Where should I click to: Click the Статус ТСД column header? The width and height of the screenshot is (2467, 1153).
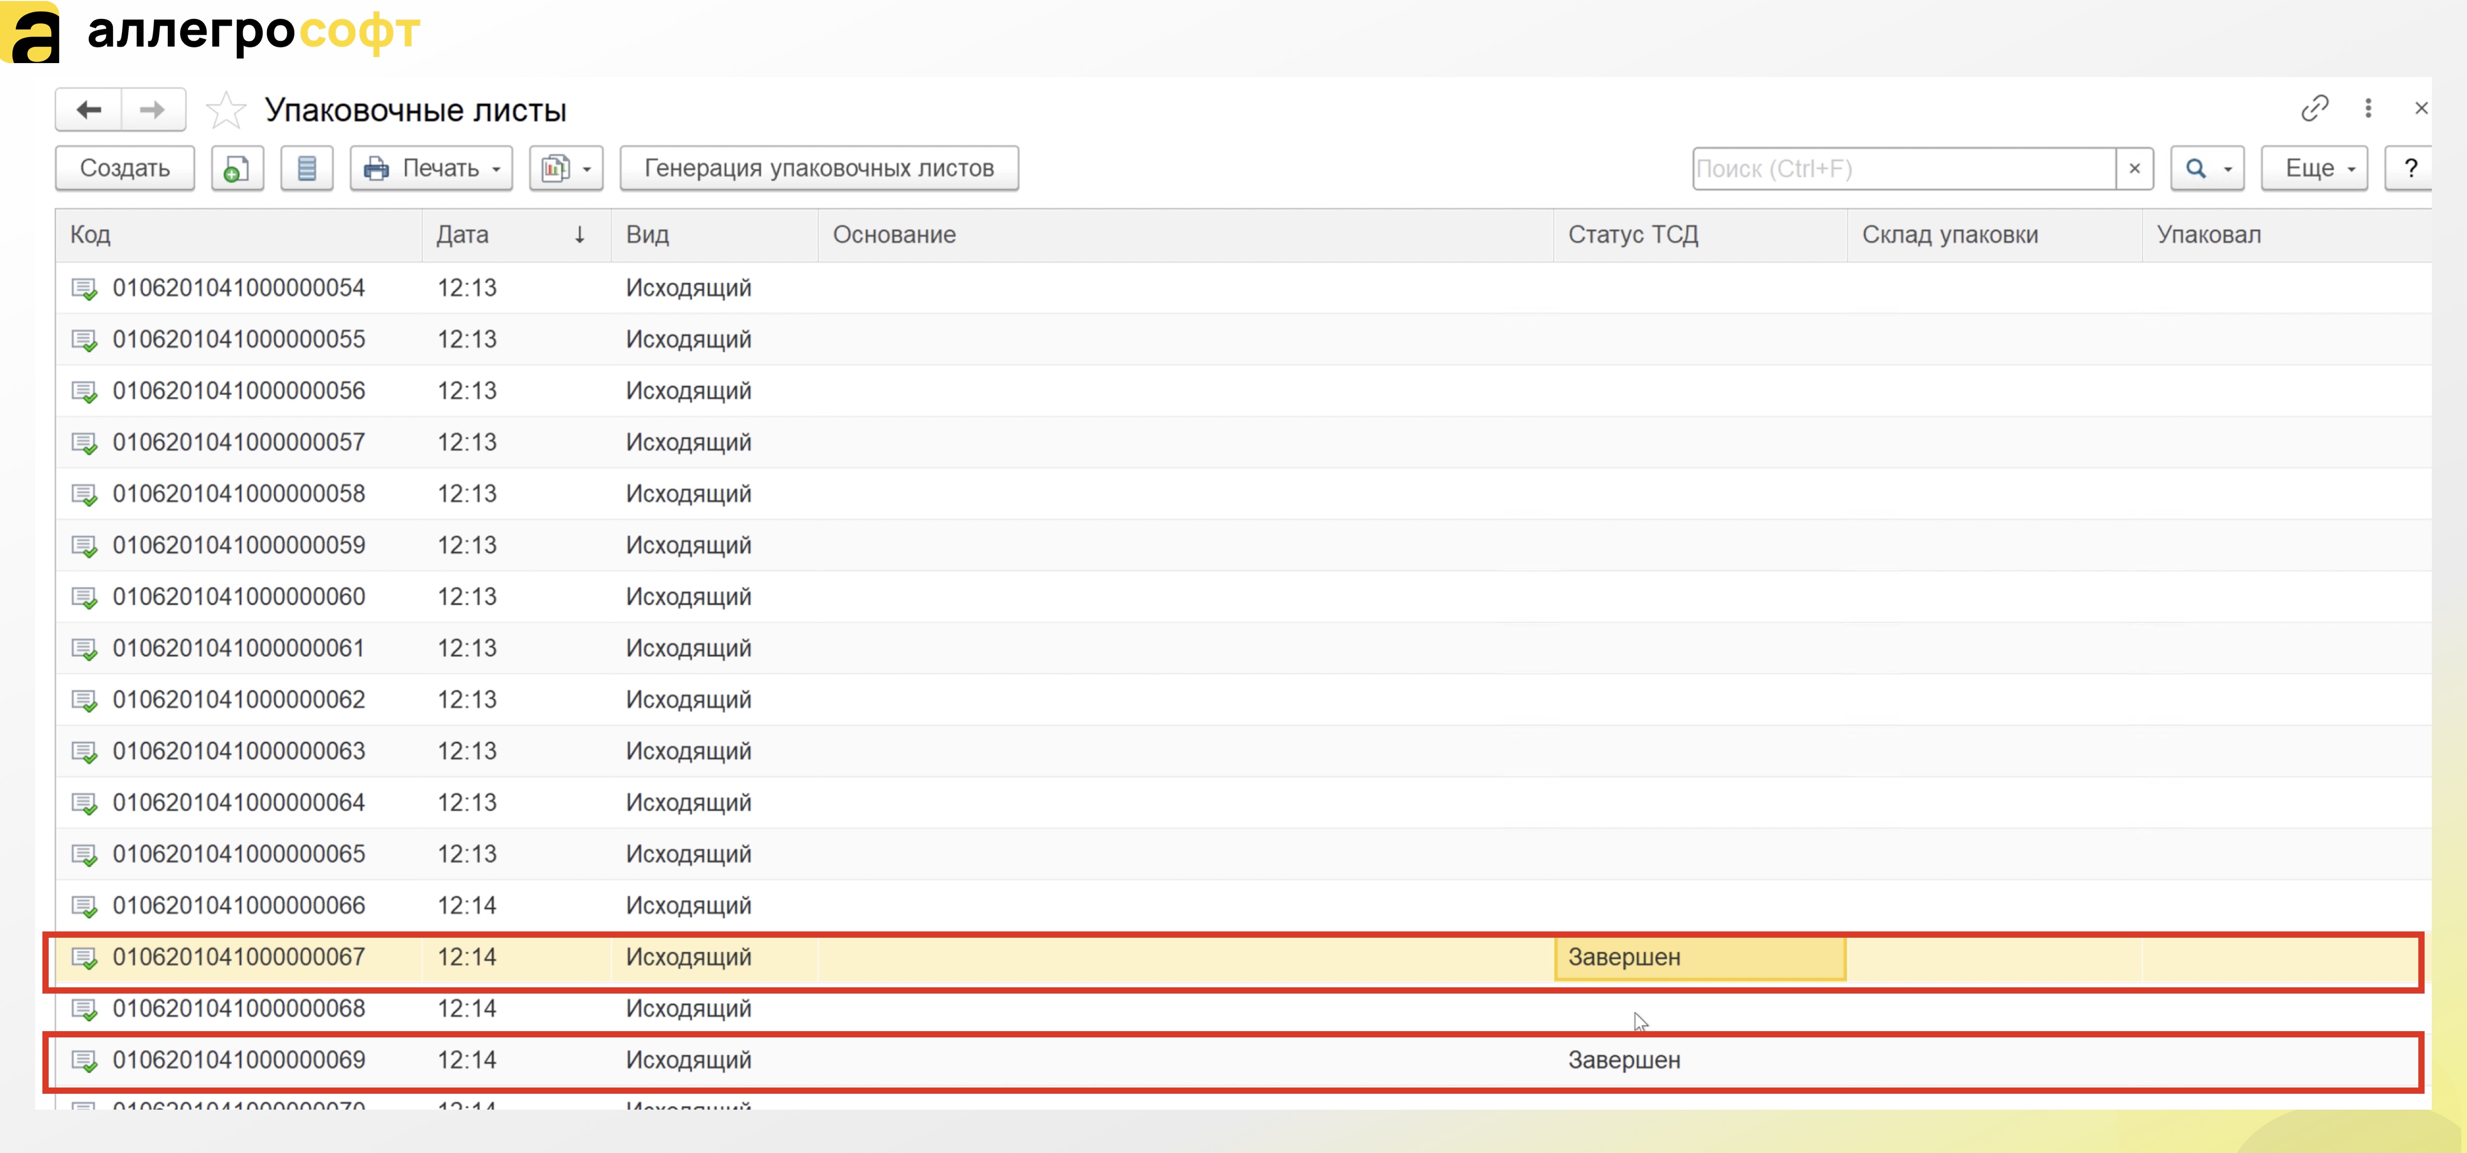(1700, 236)
